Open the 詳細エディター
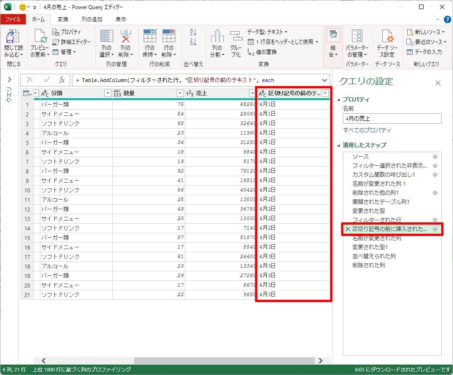The height and width of the screenshot is (375, 453). point(72,42)
